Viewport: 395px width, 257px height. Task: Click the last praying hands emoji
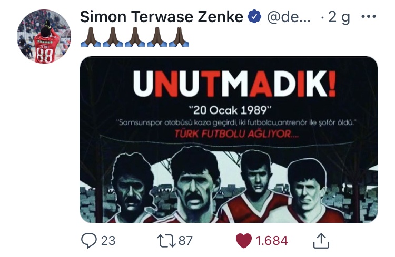(179, 37)
